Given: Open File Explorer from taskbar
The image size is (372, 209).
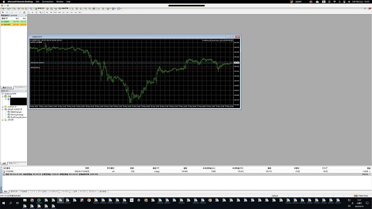Looking at the screenshot, I should coord(25,200).
